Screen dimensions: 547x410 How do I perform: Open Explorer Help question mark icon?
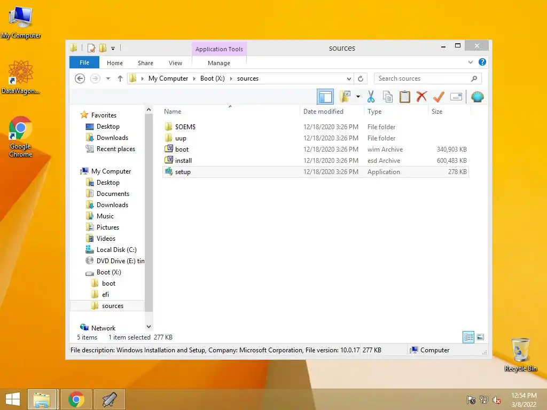[482, 62]
